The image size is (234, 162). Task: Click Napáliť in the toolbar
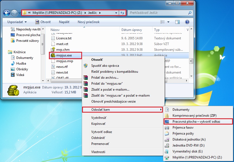pyautogui.click(x=64, y=22)
